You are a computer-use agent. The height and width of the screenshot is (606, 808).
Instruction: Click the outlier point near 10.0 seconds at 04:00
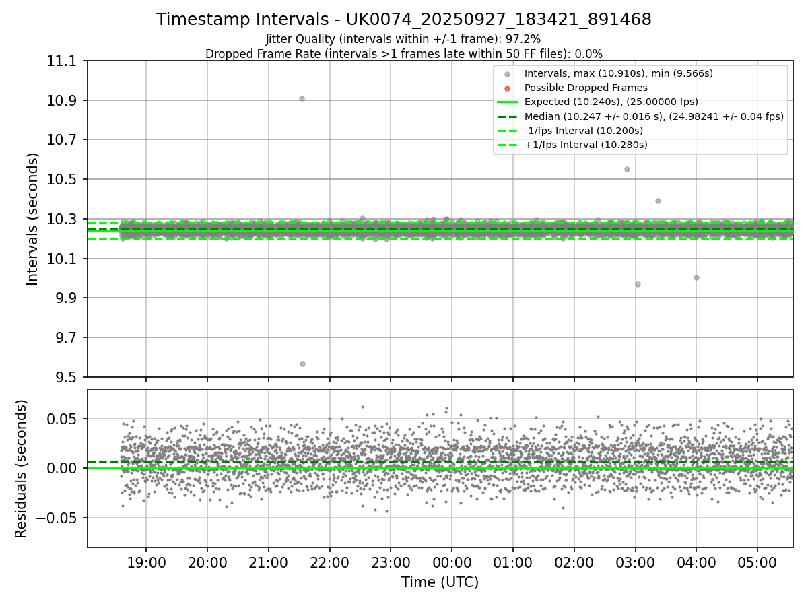[696, 277]
